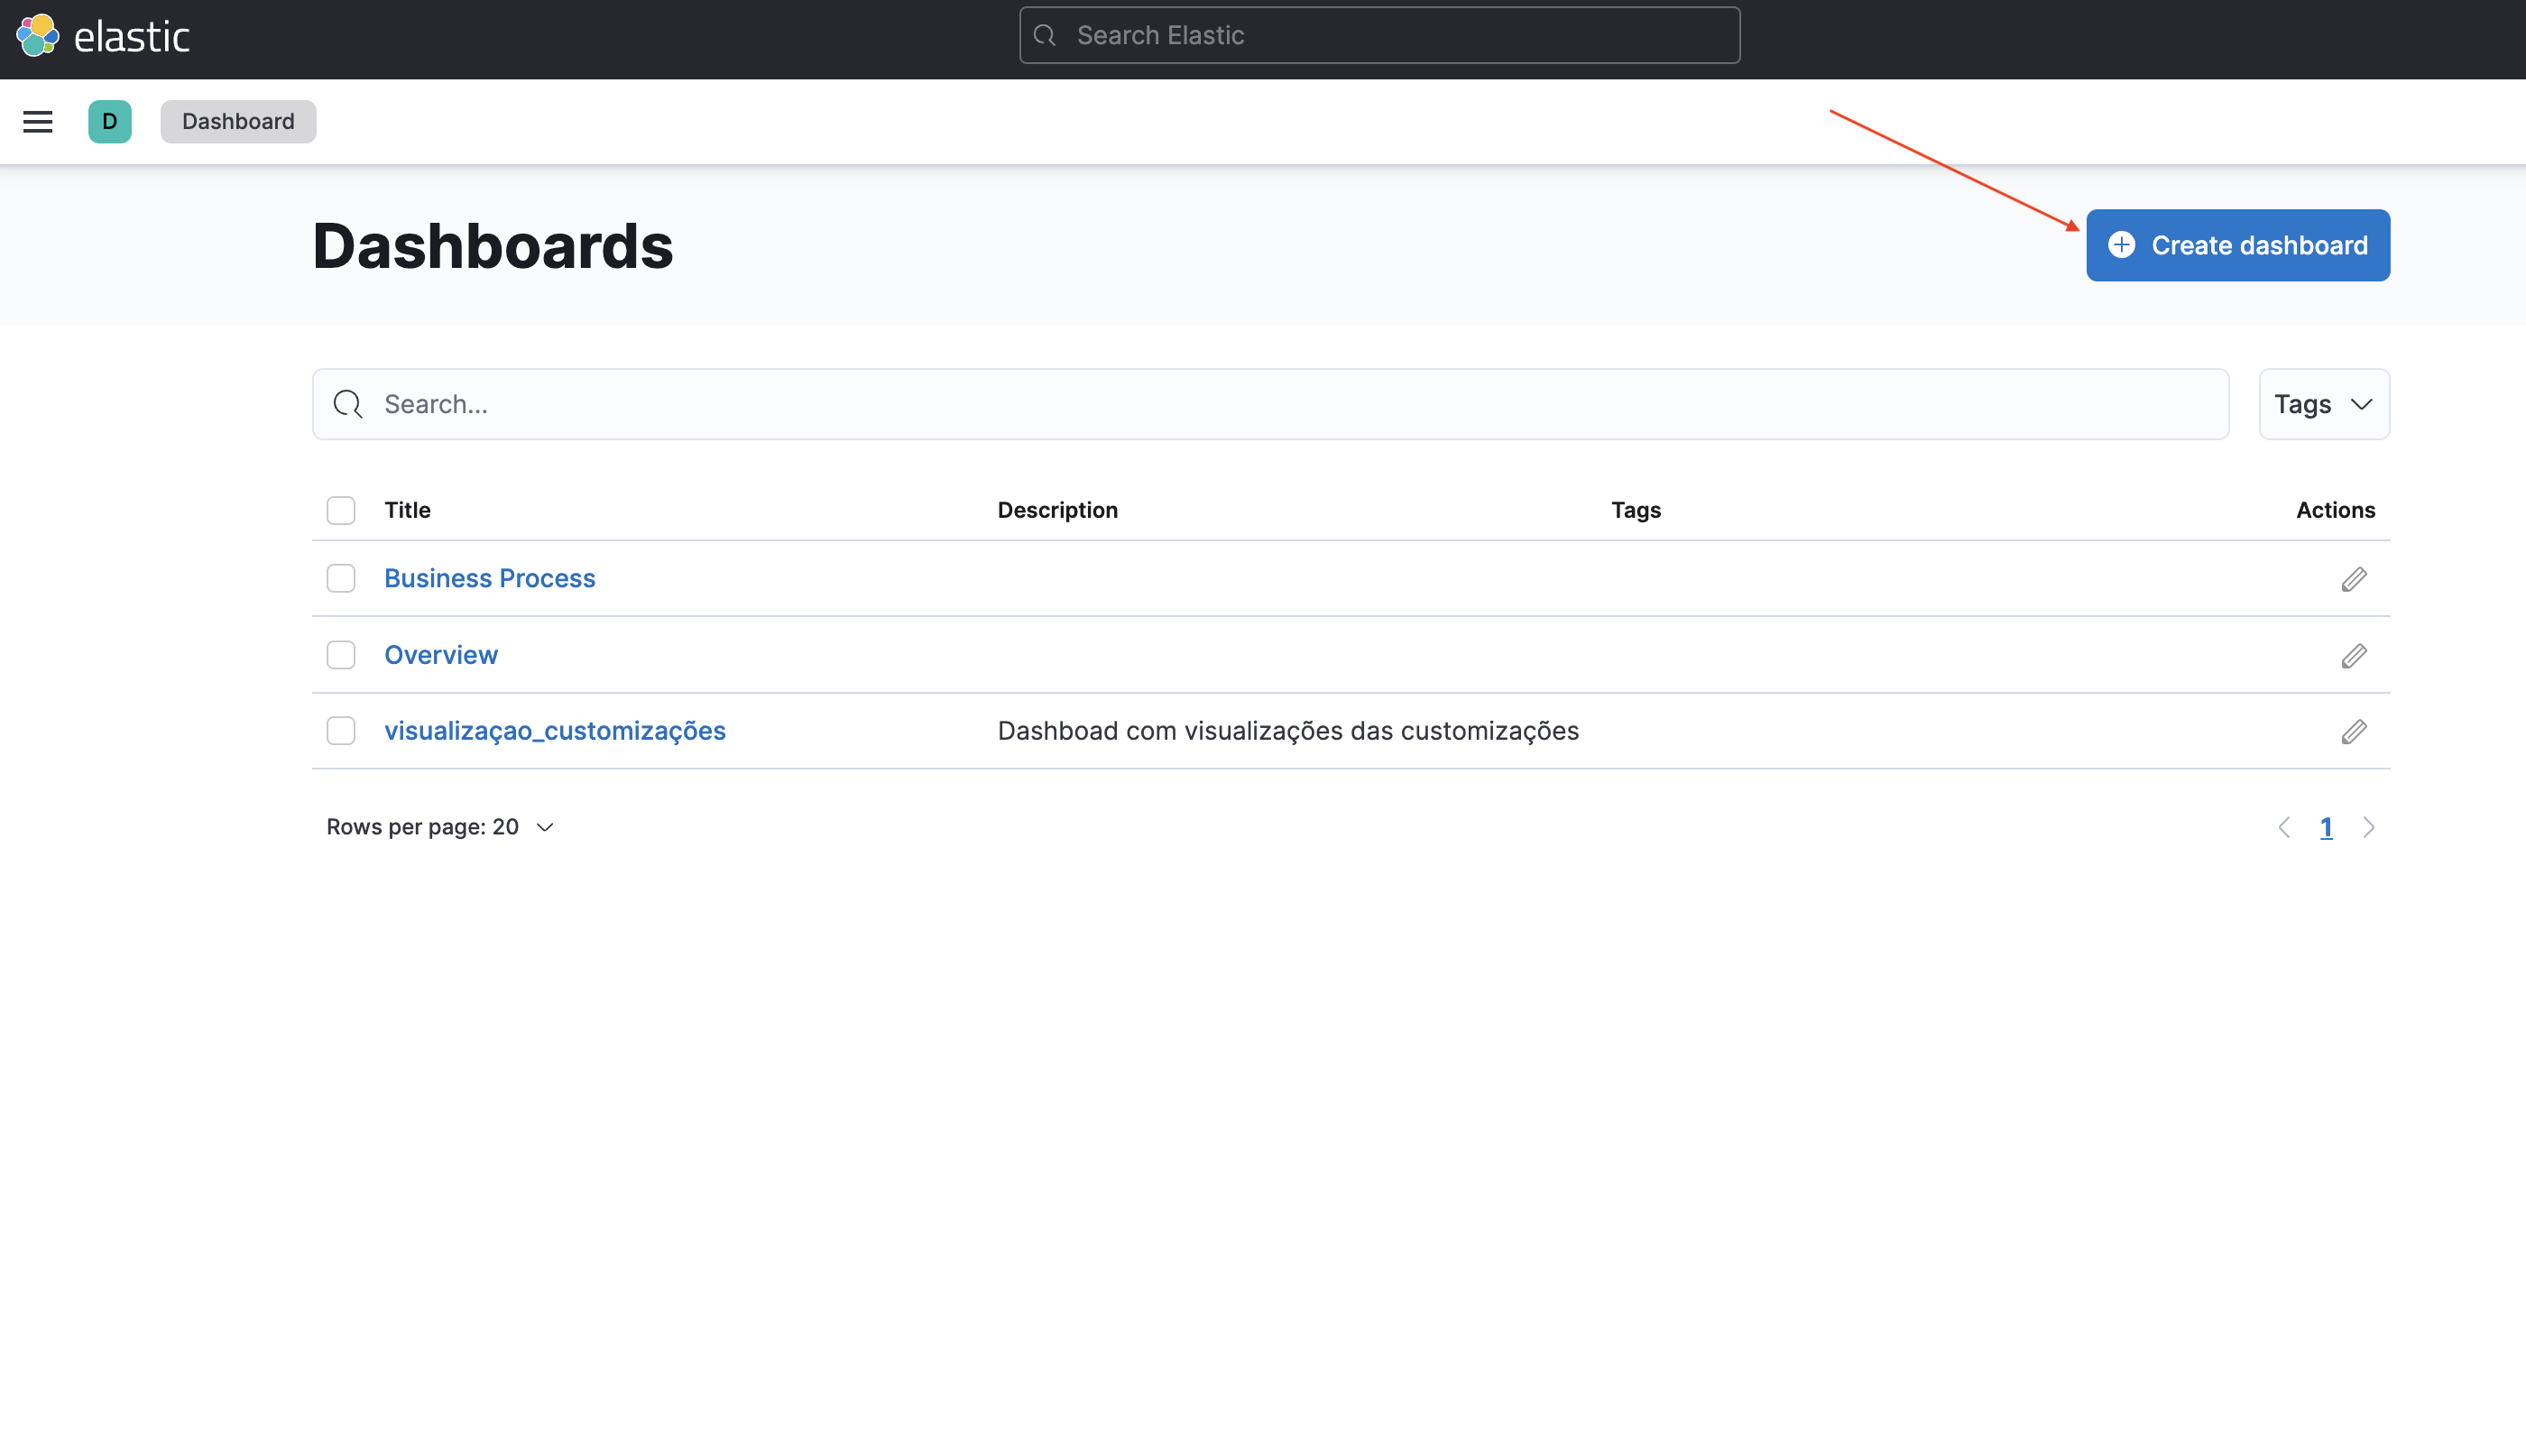The image size is (2526, 1456).
Task: Click the Title column header
Action: pos(408,510)
